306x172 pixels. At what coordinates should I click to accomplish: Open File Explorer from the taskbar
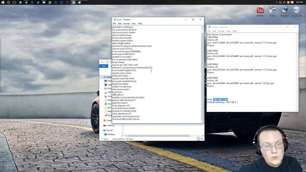(x=44, y=2)
